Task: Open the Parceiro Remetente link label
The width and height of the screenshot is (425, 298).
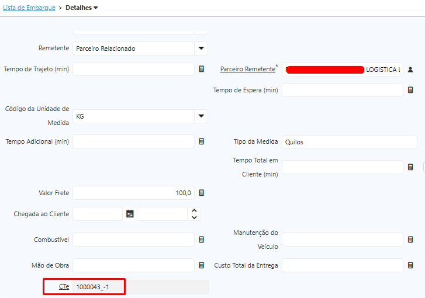Action: coord(247,69)
